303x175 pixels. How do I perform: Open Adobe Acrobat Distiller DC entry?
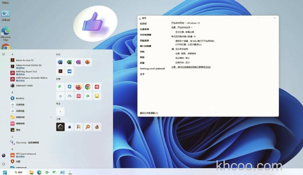(x=26, y=66)
